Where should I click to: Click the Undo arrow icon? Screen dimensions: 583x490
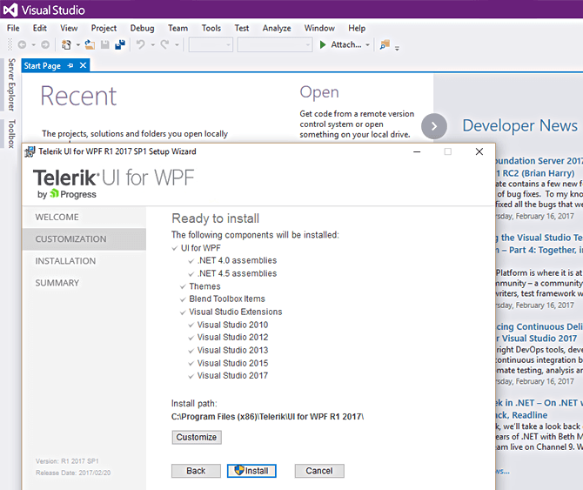140,44
